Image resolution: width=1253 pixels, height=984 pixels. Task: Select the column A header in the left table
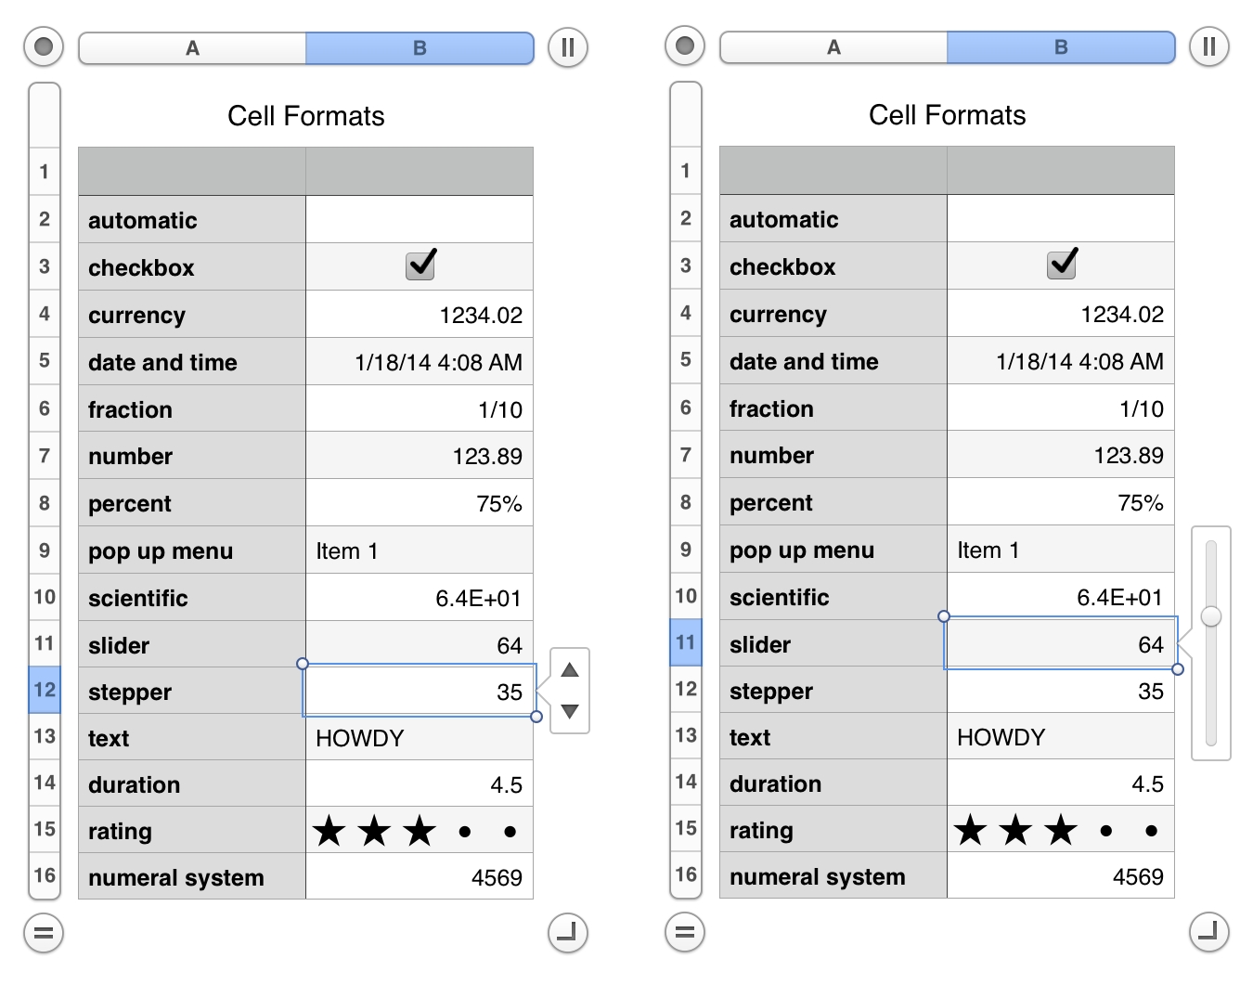193,48
